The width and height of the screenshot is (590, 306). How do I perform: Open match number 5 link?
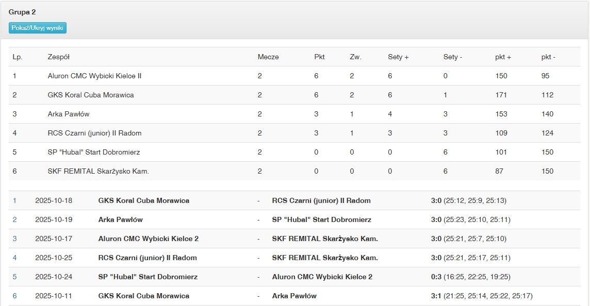(x=15, y=277)
